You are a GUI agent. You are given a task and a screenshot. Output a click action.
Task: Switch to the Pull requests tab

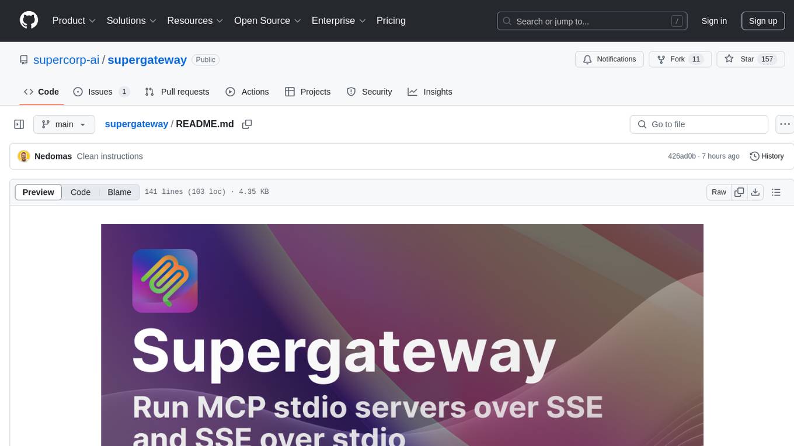coord(177,92)
